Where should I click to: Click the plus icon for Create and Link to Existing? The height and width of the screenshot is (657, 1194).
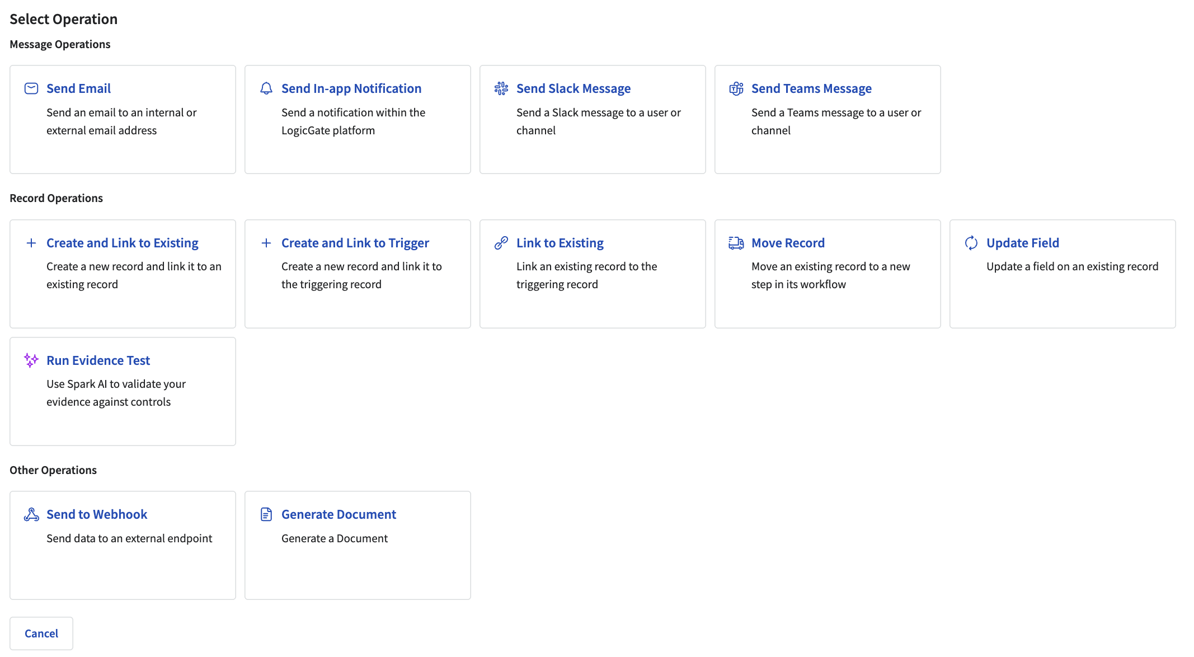pos(31,243)
